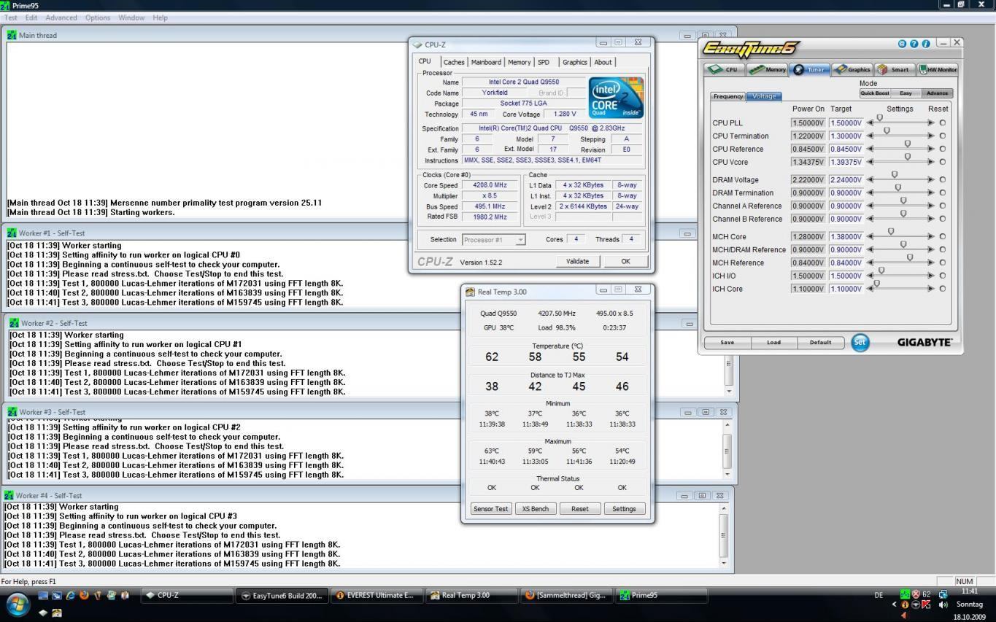Expand hidden system tray icons arrow
This screenshot has height=622, width=996.
(x=895, y=604)
